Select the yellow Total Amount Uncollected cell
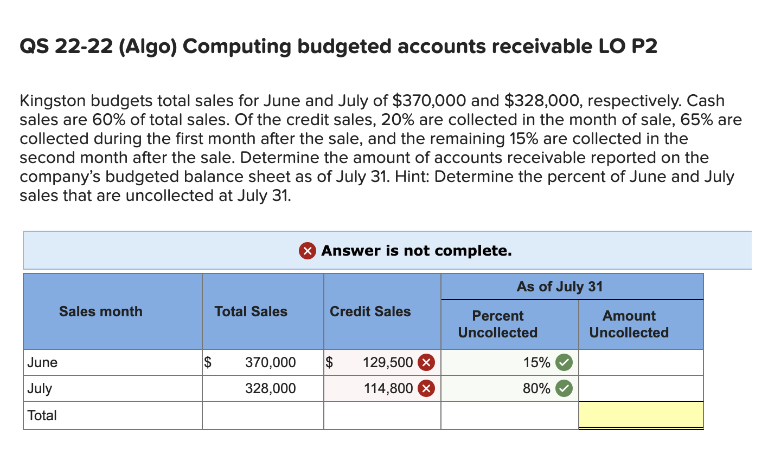 pyautogui.click(x=641, y=414)
